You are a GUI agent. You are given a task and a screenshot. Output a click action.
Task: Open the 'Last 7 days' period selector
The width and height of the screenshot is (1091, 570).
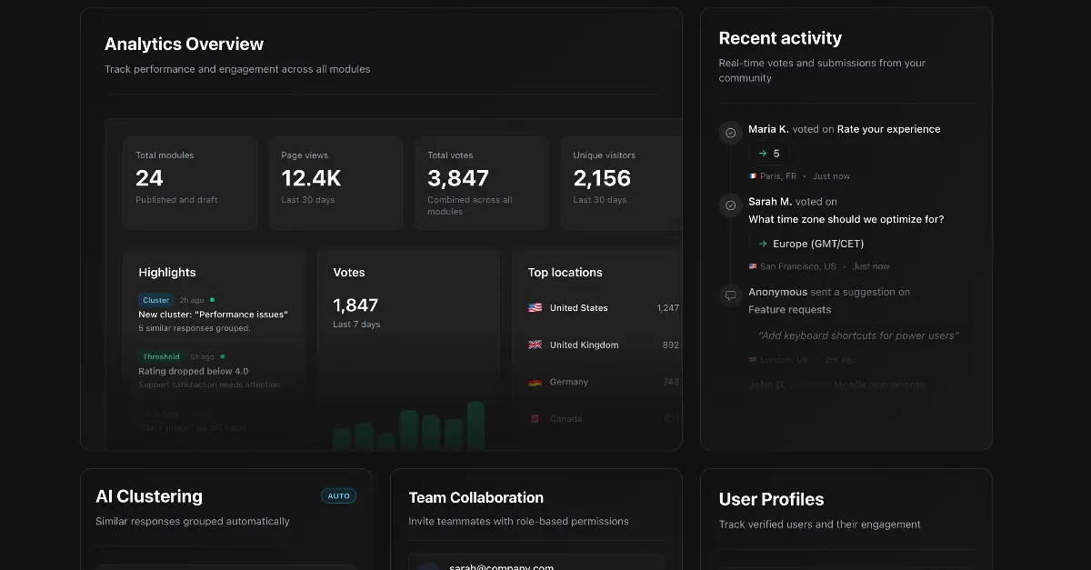(x=355, y=324)
